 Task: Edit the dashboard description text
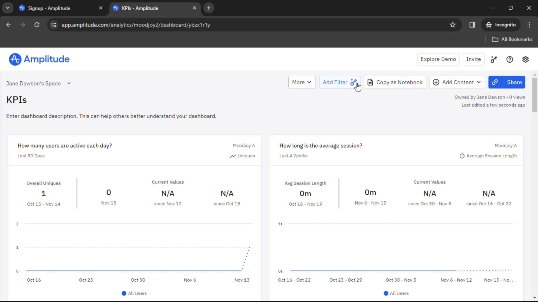tap(111, 116)
